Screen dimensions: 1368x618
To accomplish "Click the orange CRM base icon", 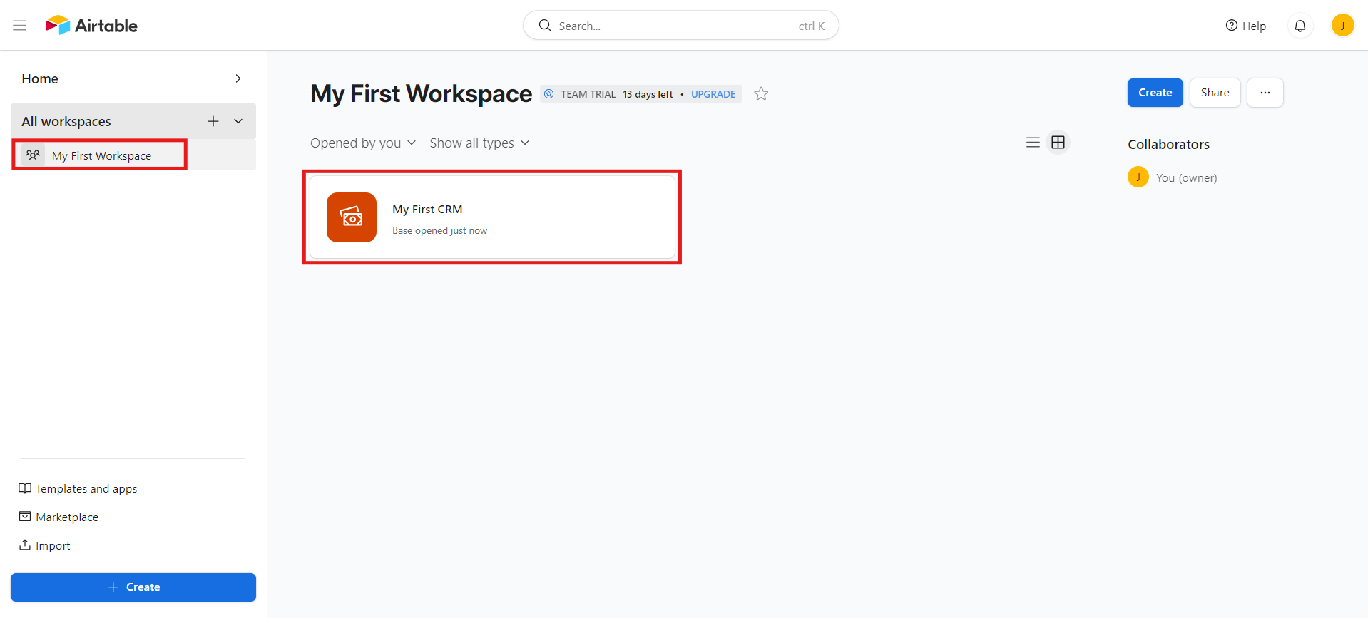I will tap(352, 217).
